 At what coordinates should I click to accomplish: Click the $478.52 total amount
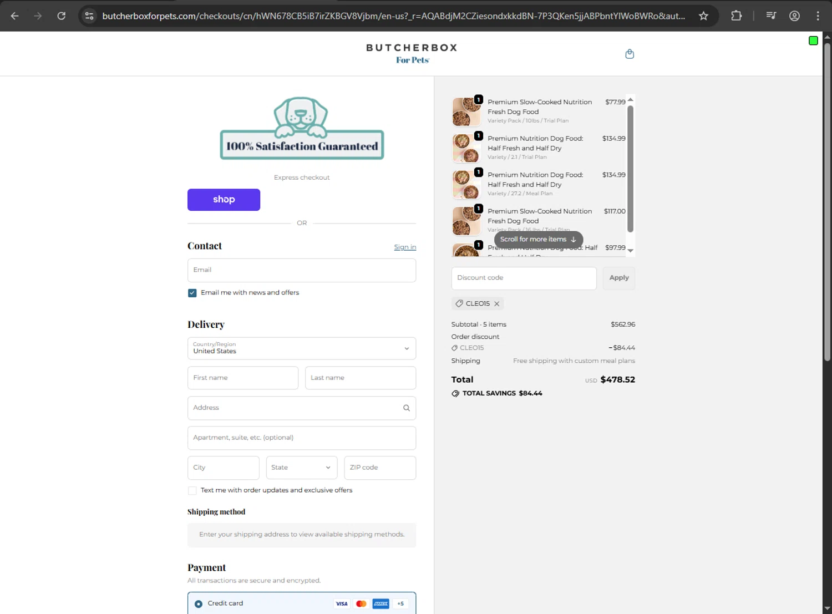618,379
